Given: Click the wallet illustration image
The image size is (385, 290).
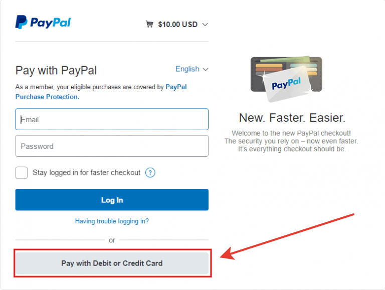Looking at the screenshot, I should (286, 79).
